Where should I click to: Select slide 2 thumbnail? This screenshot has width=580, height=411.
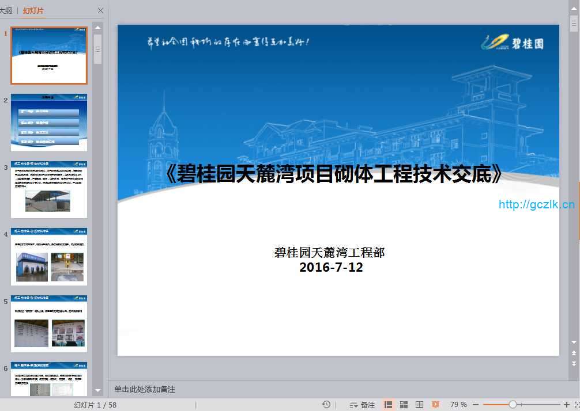pos(49,122)
